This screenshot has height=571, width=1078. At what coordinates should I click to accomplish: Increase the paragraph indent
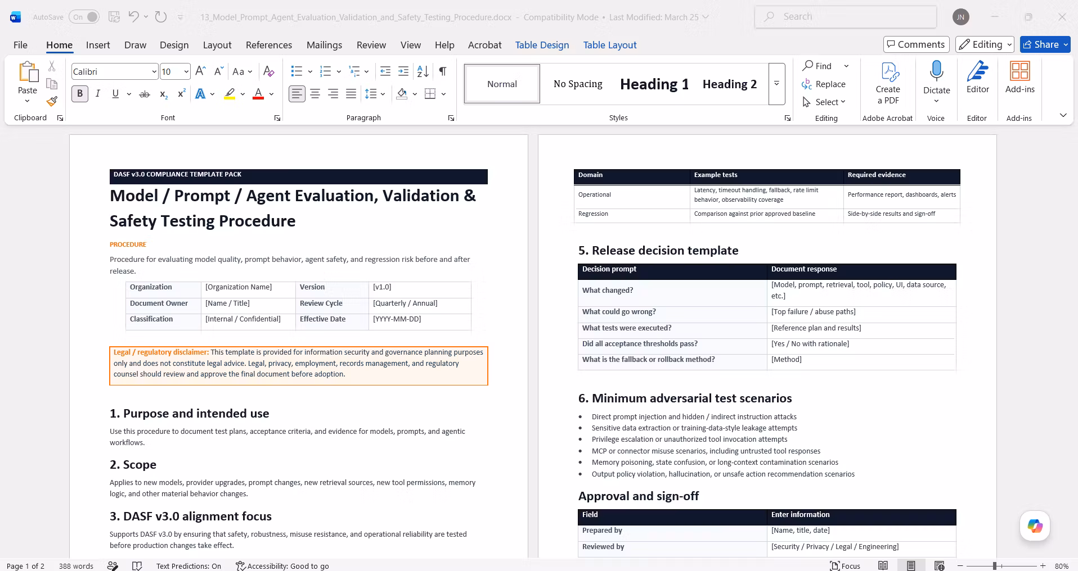click(x=403, y=71)
